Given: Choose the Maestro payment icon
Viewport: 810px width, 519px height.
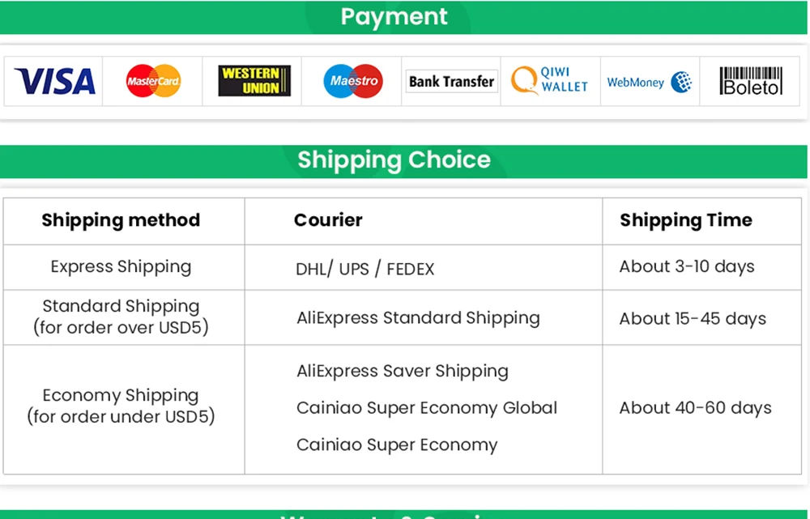Looking at the screenshot, I should click(353, 81).
